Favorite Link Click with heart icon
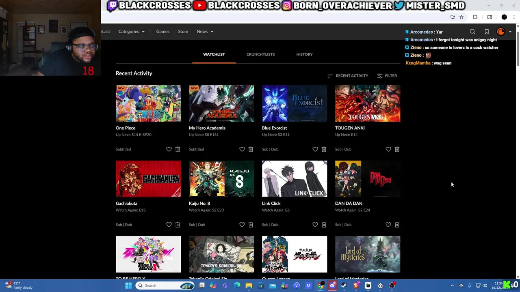Screen dimensions: 520x292 (x=315, y=225)
